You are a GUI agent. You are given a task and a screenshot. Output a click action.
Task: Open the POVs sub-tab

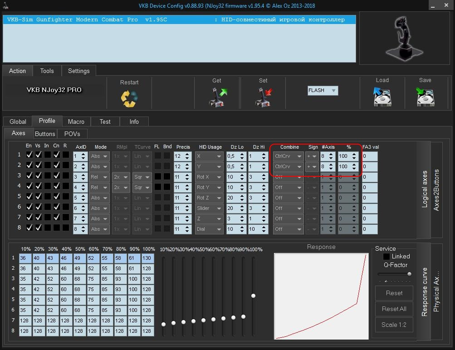(72, 134)
